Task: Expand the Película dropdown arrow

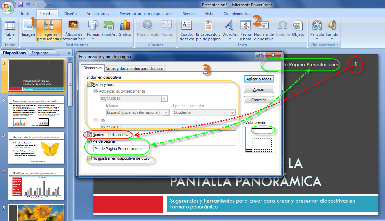Action: (317, 39)
